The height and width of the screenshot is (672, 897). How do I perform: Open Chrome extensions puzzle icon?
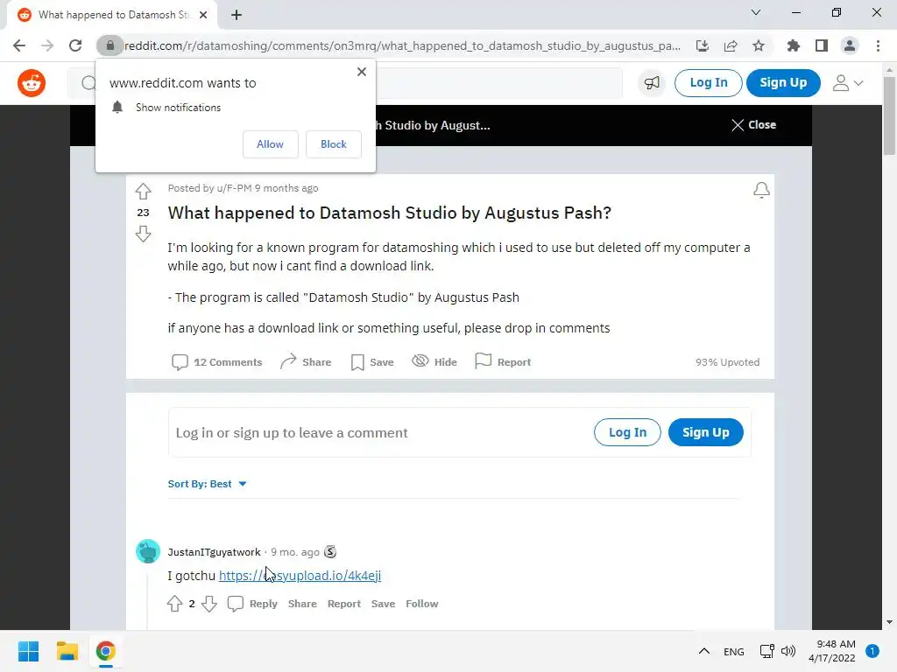coord(794,45)
